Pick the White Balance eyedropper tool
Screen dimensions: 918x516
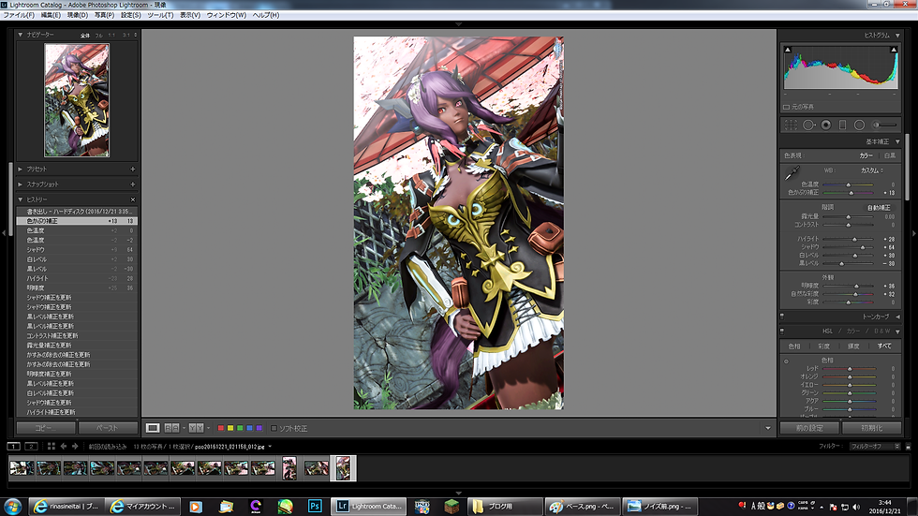click(792, 173)
